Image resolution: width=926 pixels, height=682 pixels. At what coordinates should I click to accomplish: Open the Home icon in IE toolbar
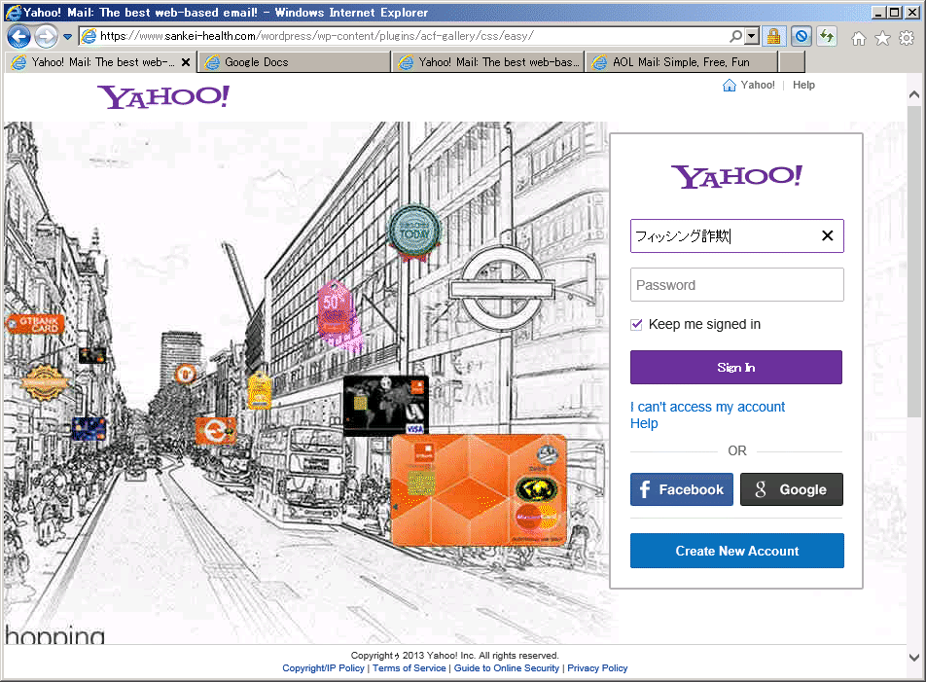pos(859,38)
